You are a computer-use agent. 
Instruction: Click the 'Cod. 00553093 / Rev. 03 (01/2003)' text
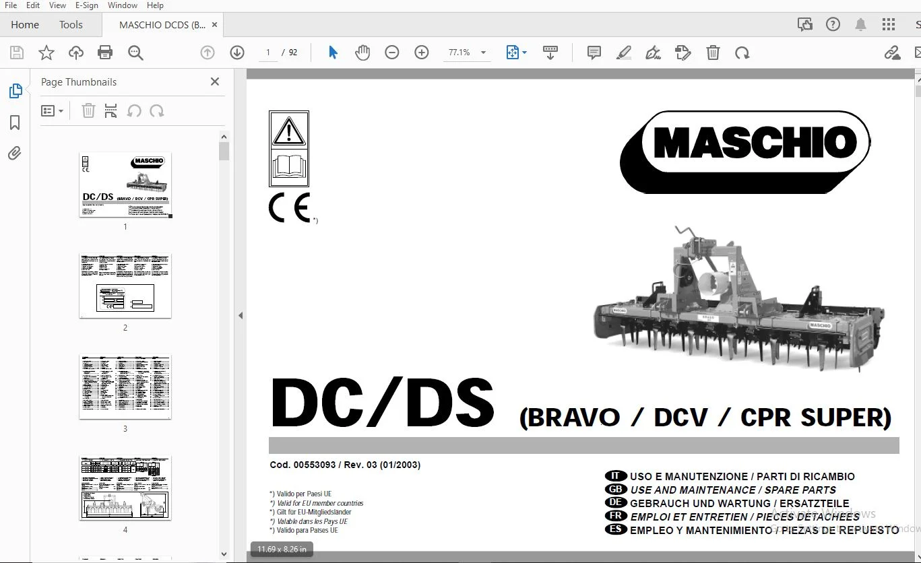click(345, 465)
